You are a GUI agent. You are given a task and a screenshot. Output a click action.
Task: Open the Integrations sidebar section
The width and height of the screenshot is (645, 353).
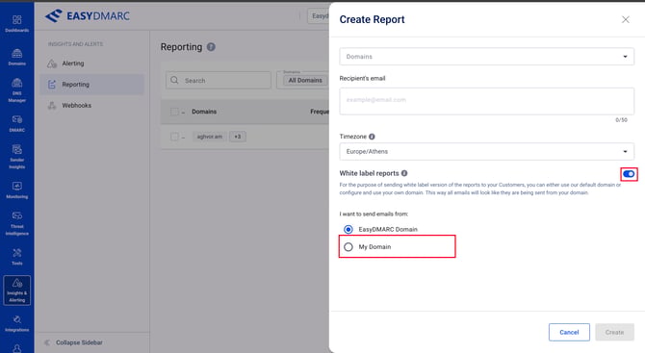17,323
